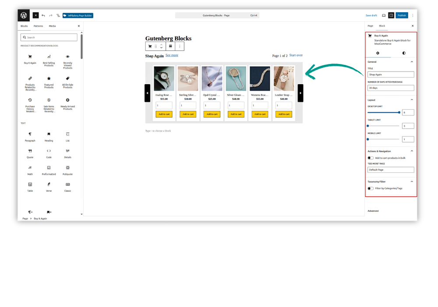Switch to the Patterns tab
The image size is (438, 307).
(38, 26)
